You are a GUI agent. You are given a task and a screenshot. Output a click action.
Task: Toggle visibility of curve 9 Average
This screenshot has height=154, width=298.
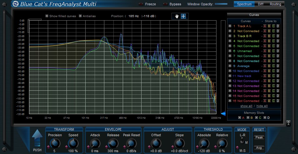230,66
